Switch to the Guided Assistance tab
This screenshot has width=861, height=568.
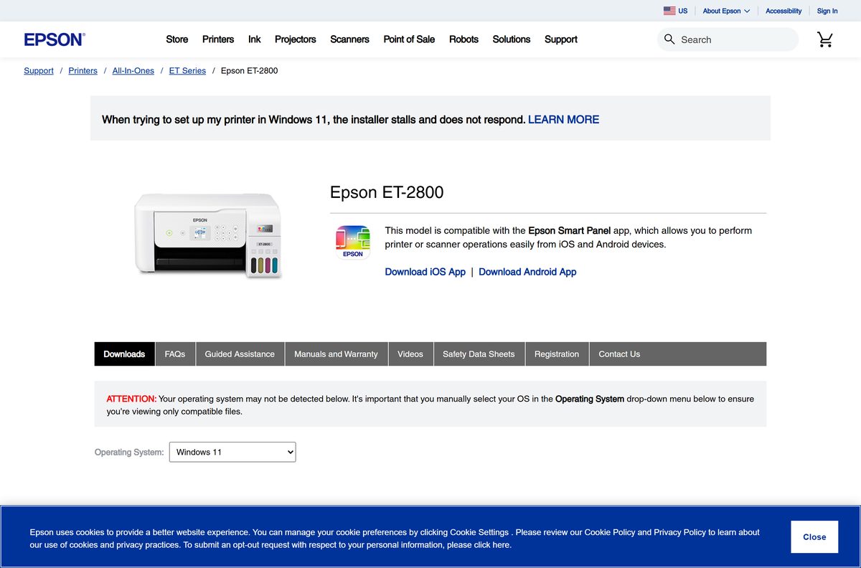tap(240, 354)
